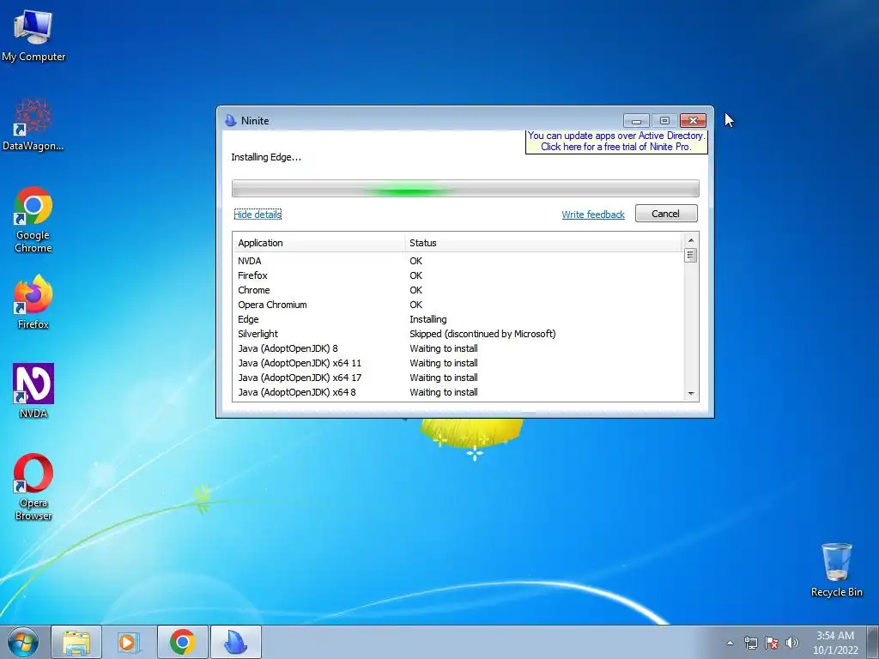The image size is (879, 659).
Task: Open My Computer desktop icon
Action: [x=33, y=34]
